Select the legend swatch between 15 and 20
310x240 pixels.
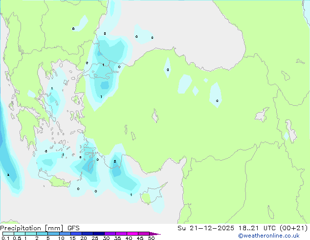click(x=76, y=234)
